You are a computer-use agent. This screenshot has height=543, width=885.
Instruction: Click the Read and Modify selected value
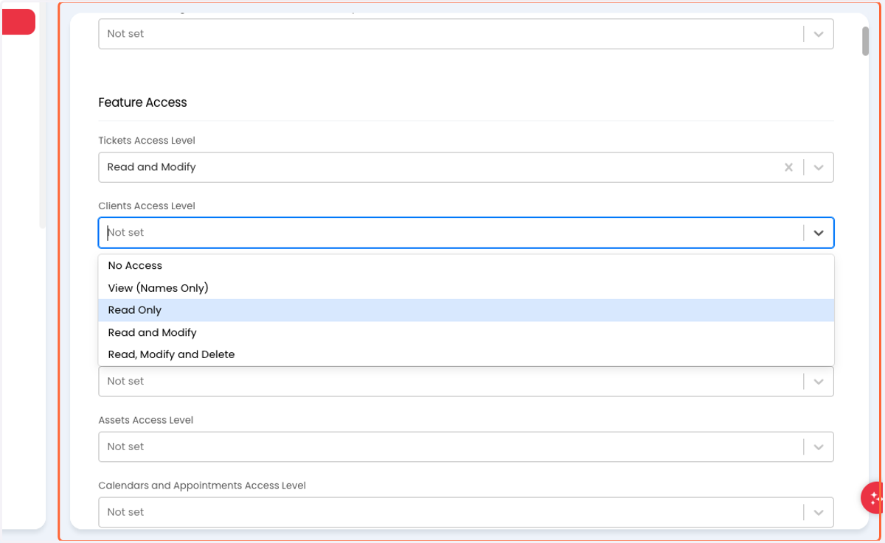click(x=151, y=167)
